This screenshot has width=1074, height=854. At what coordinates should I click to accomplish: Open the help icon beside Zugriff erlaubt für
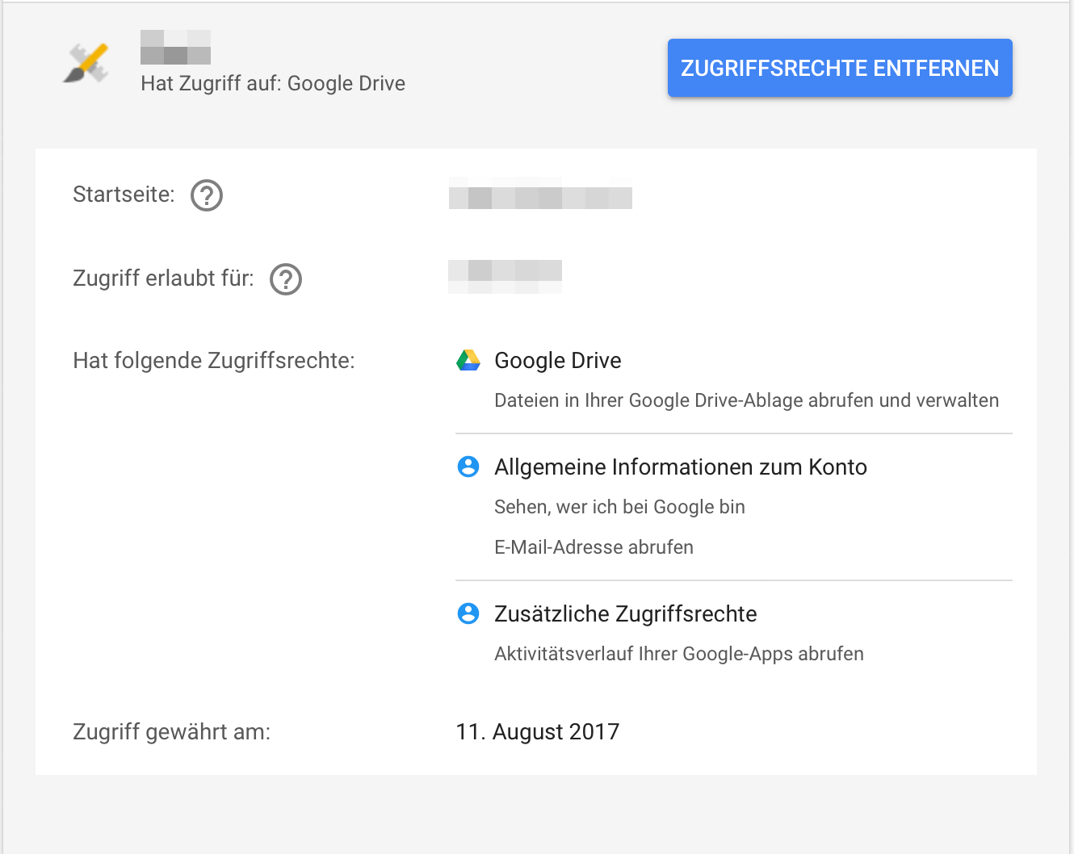pos(286,279)
